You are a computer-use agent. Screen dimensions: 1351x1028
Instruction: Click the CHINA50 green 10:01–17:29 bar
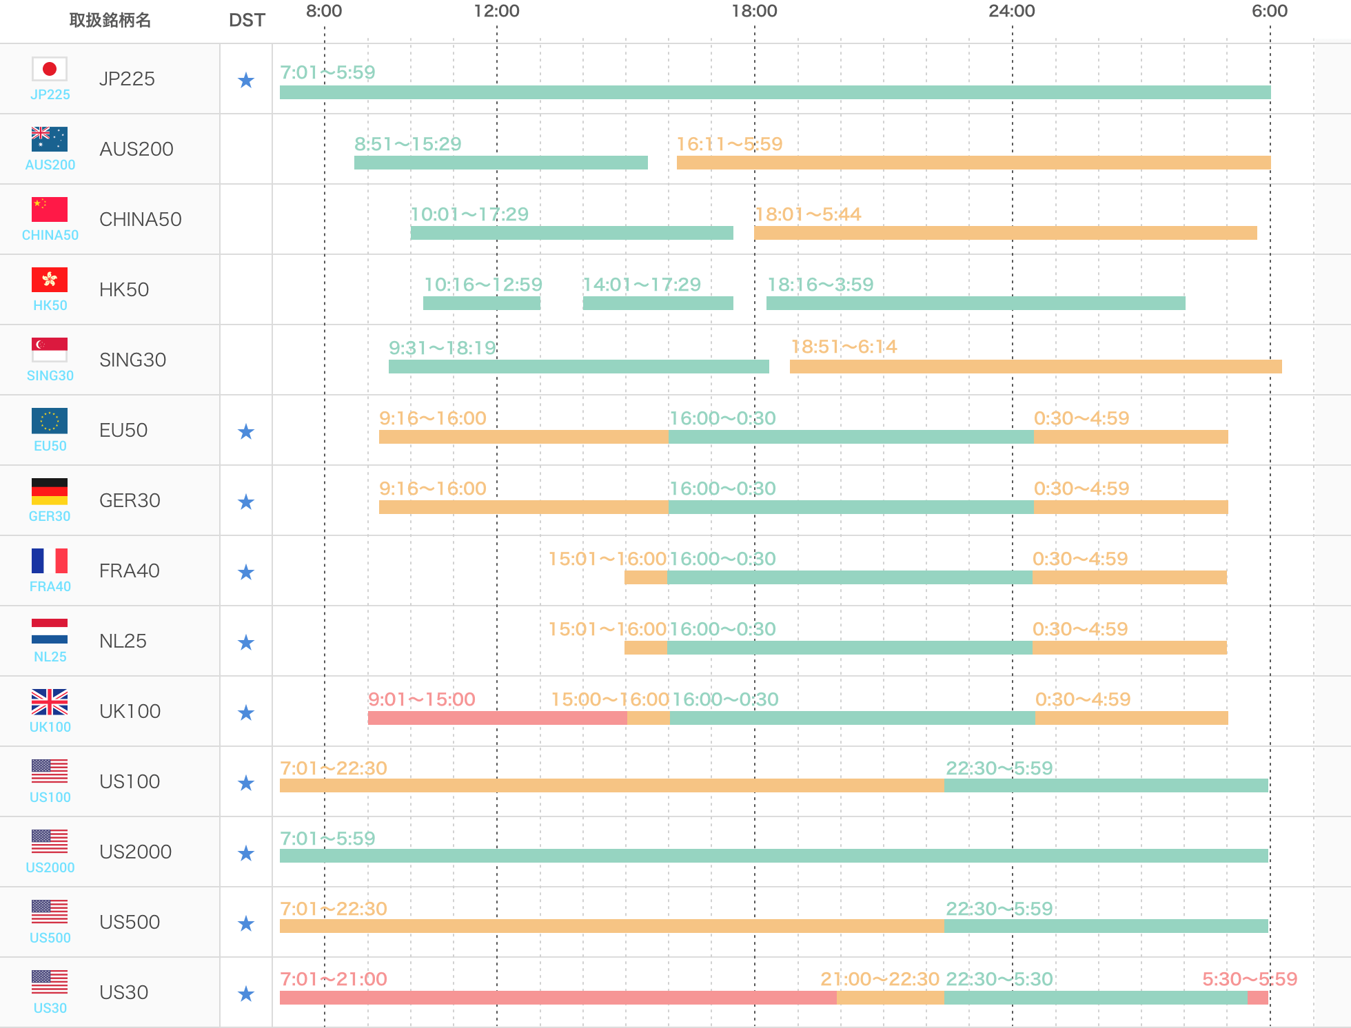tap(572, 233)
